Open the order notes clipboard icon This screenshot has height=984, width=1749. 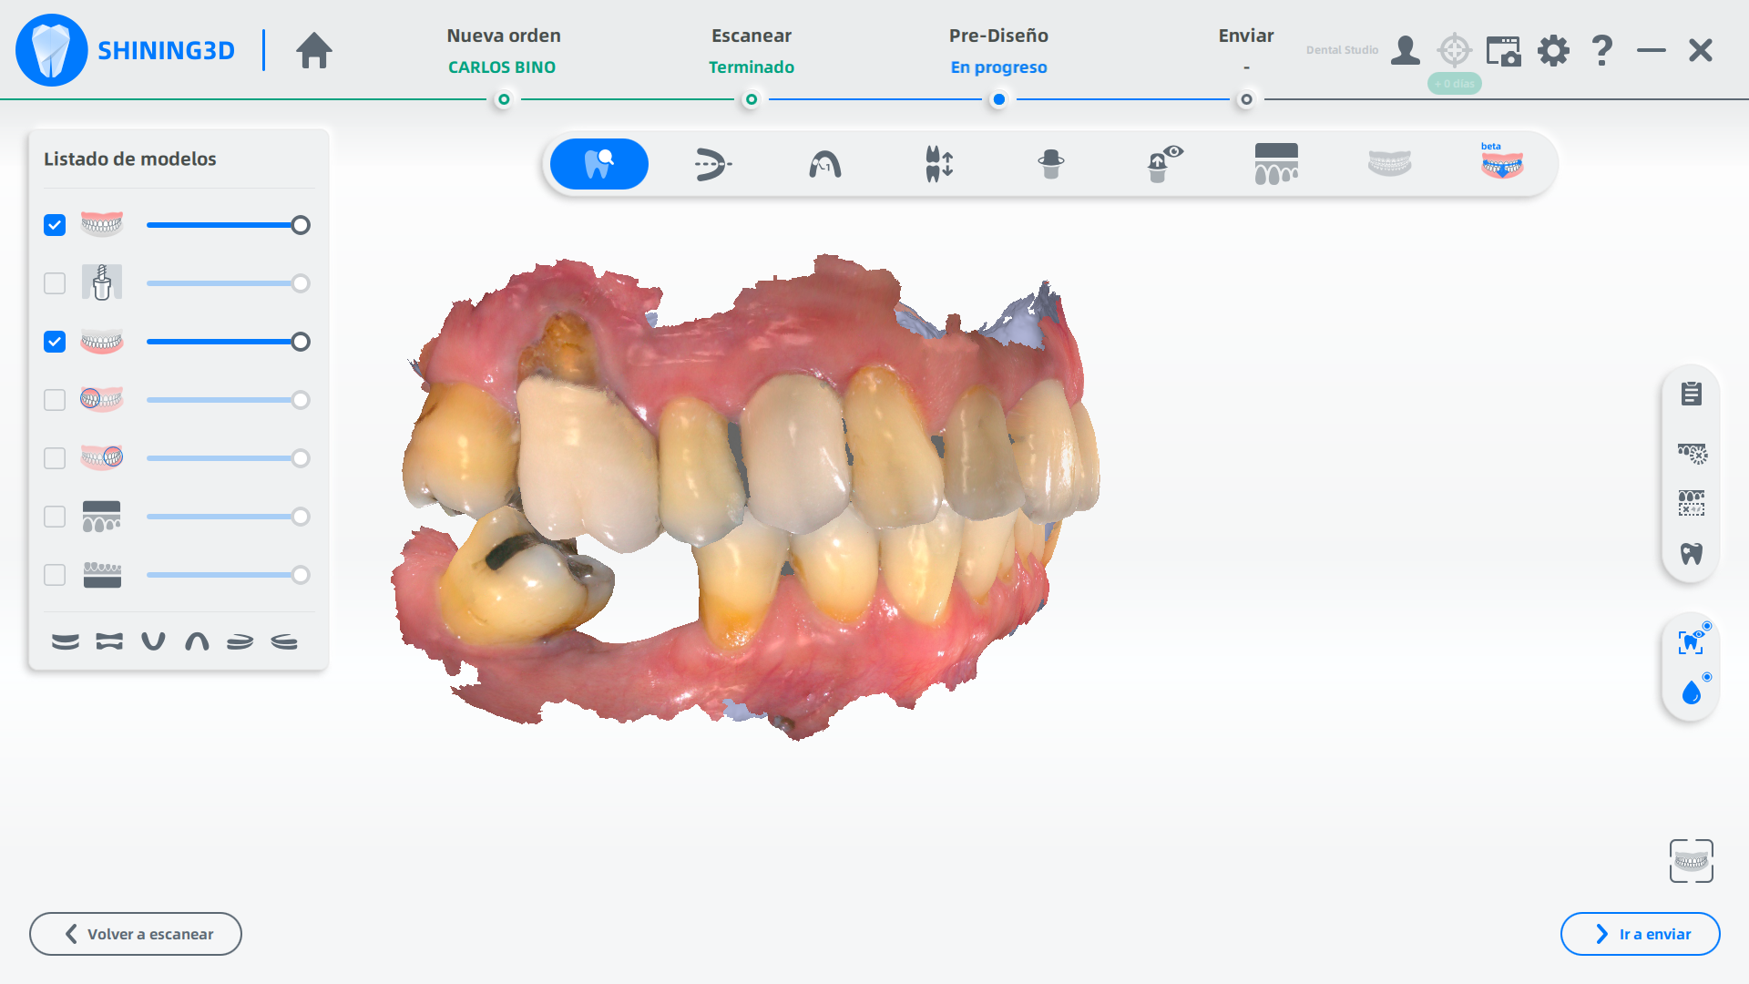coord(1691,394)
